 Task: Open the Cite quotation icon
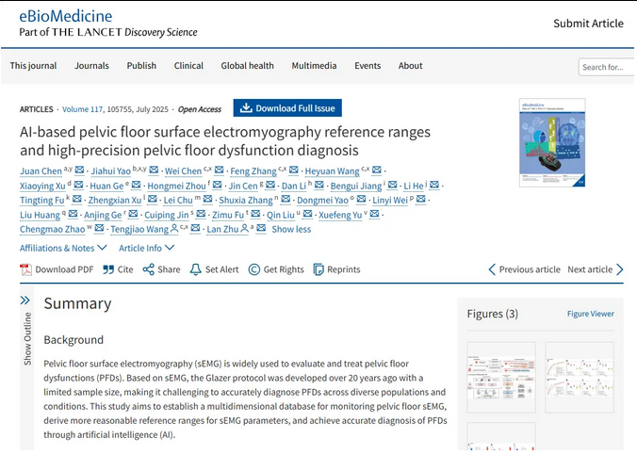click(x=108, y=269)
